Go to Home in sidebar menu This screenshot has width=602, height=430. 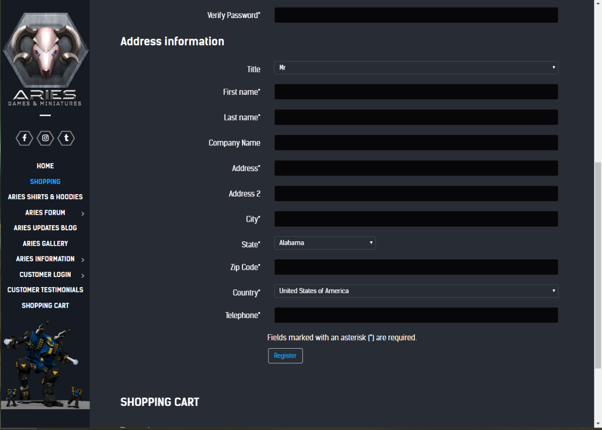pyautogui.click(x=45, y=166)
